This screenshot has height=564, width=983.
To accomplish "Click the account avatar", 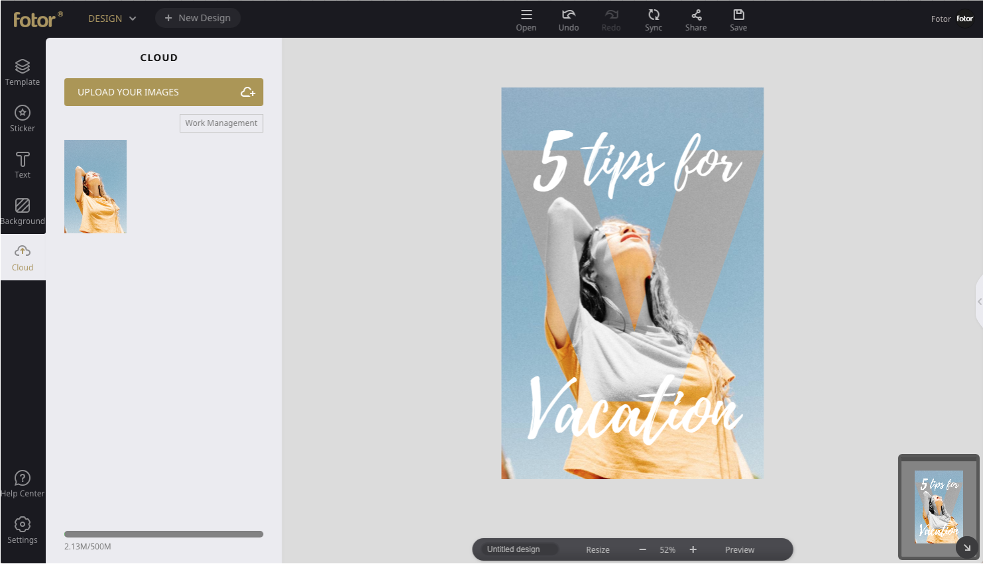I will 965,19.
